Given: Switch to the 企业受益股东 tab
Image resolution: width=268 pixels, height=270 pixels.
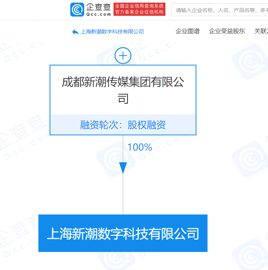Looking at the screenshot, I should (x=227, y=31).
